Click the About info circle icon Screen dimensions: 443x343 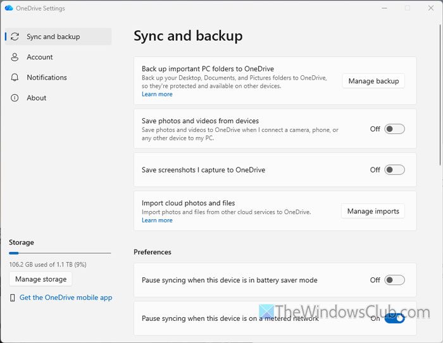pos(15,98)
